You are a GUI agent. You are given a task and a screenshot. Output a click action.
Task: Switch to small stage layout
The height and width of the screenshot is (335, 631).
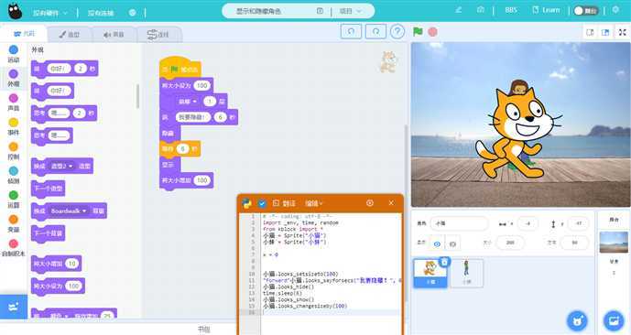(x=590, y=33)
